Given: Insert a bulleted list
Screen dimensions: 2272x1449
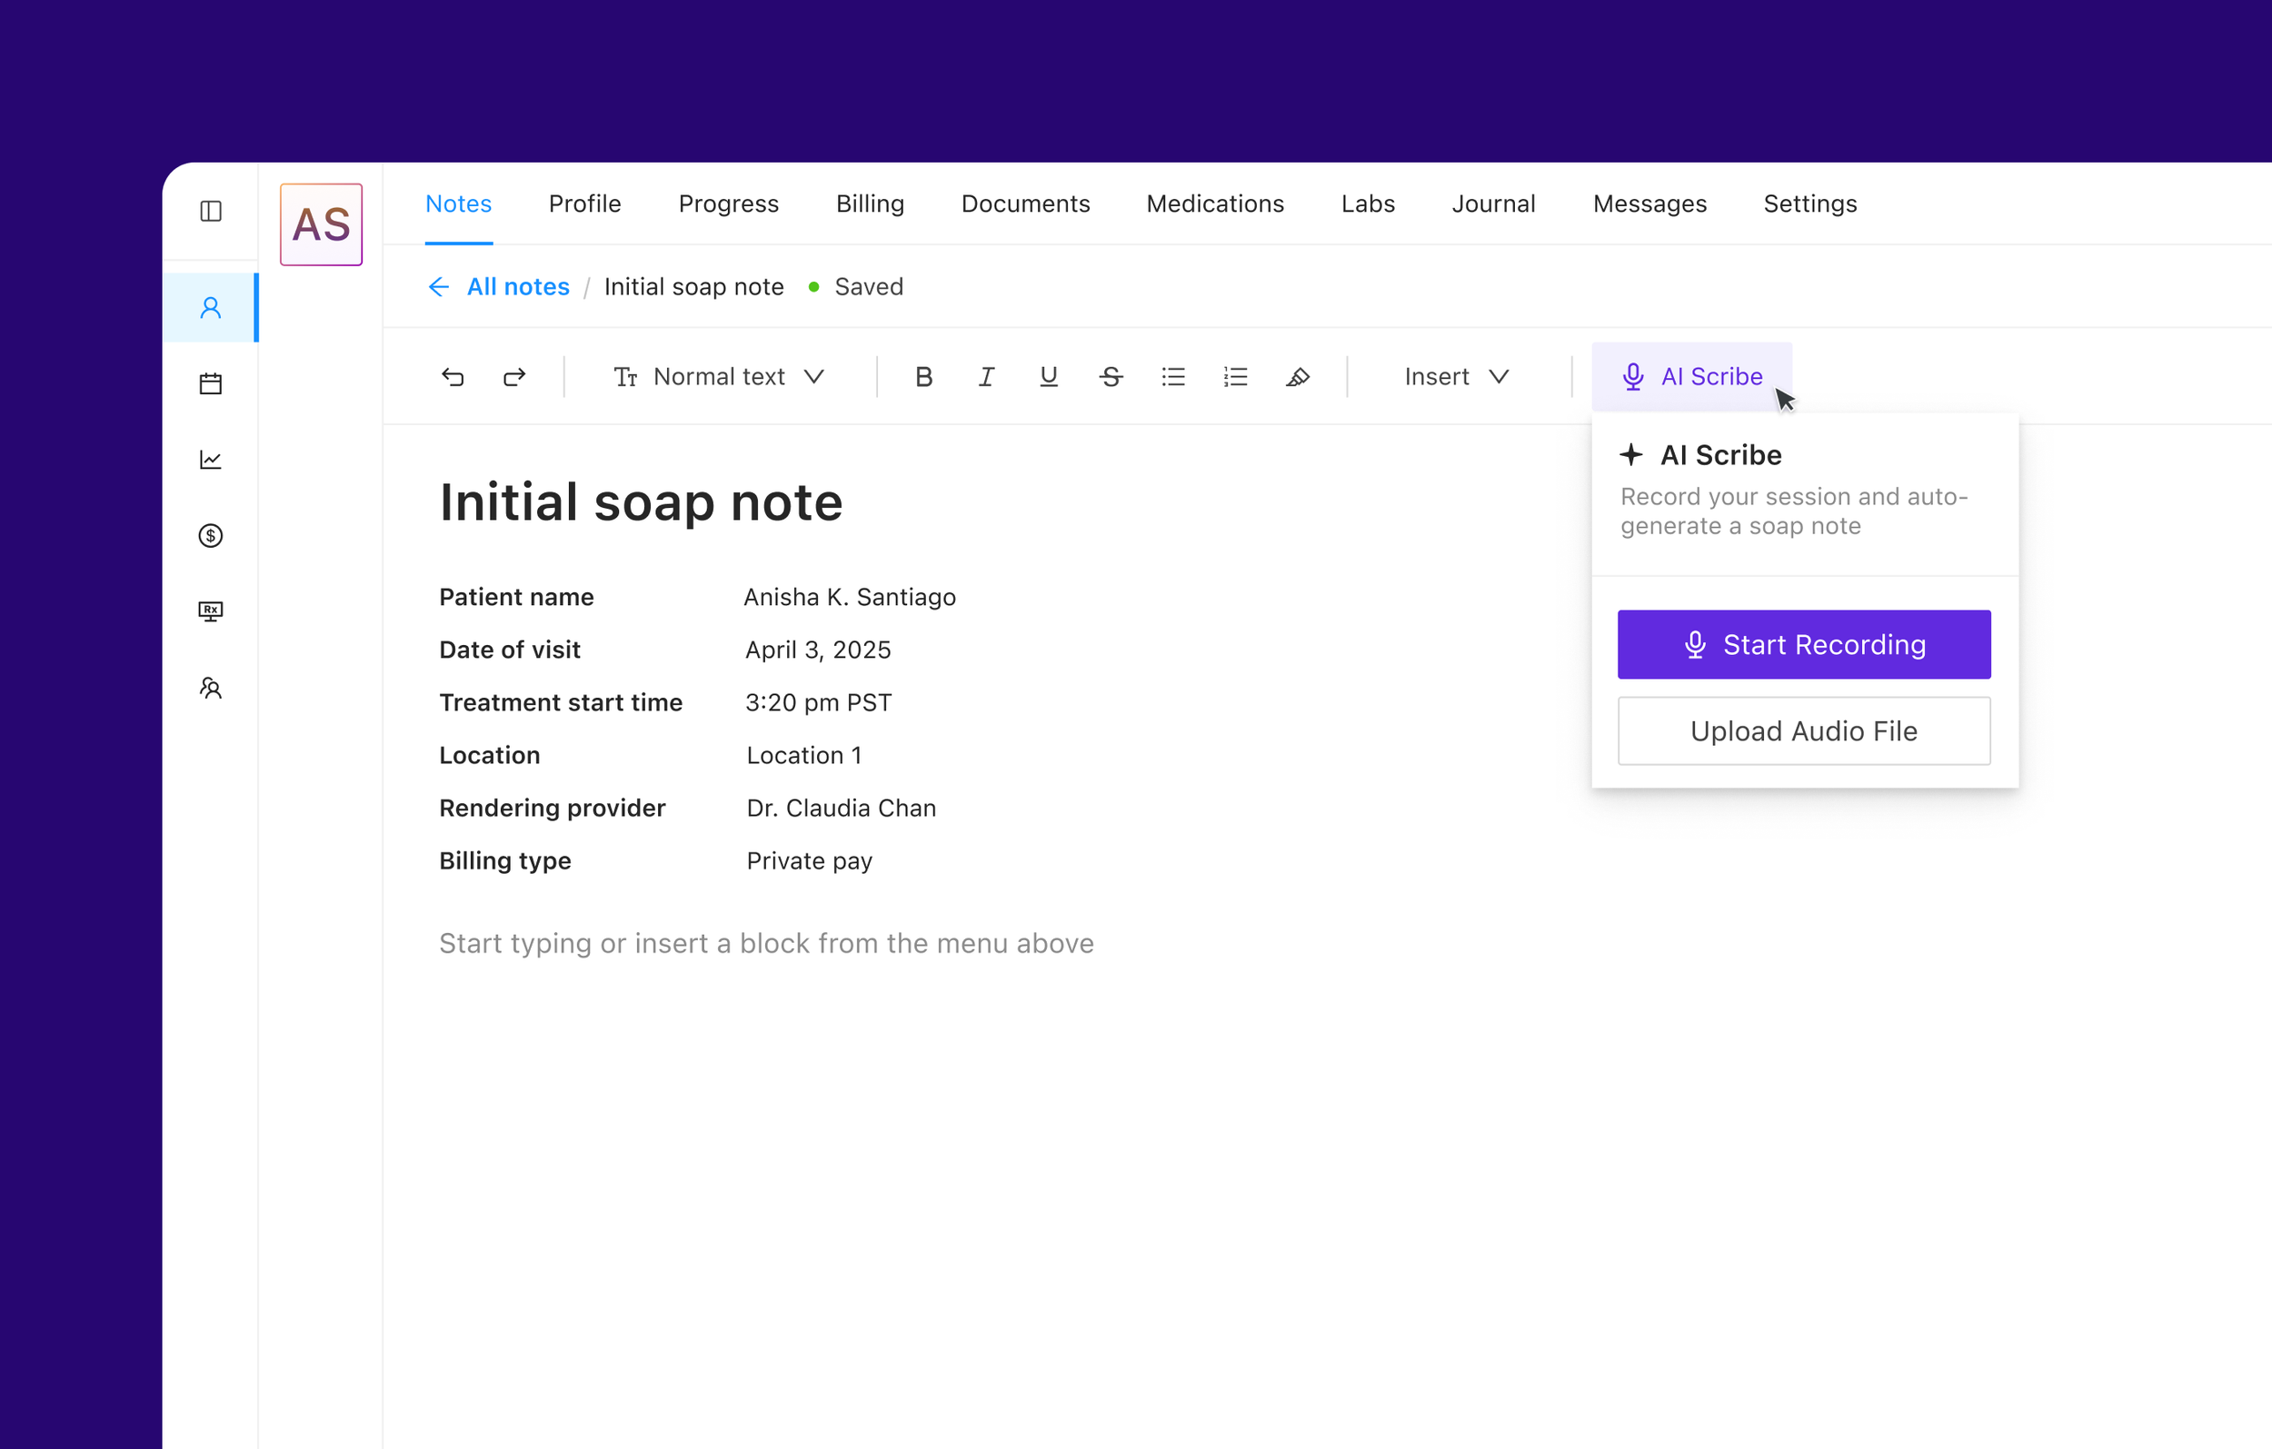Looking at the screenshot, I should click(1172, 377).
